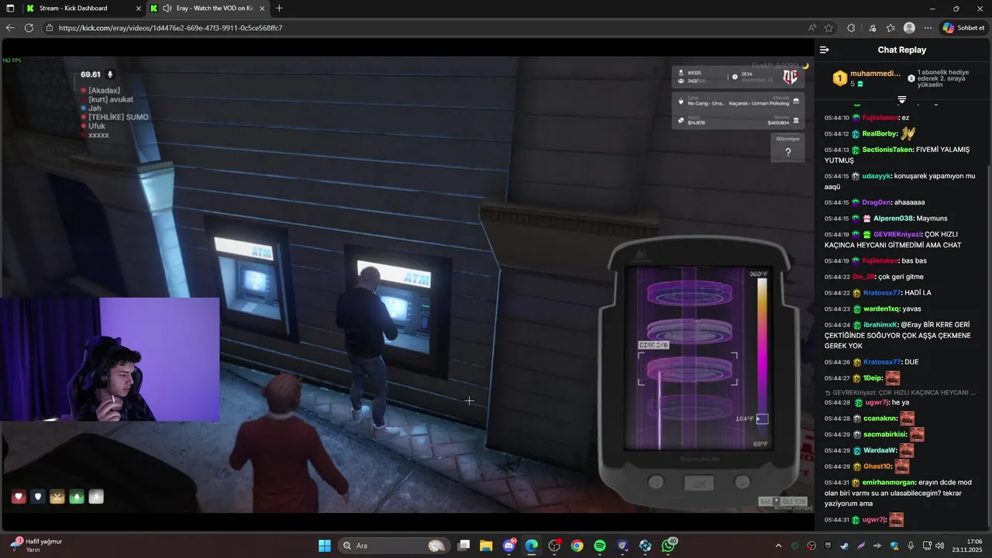
Task: Click chat username ibrahimxK
Action: click(x=880, y=325)
